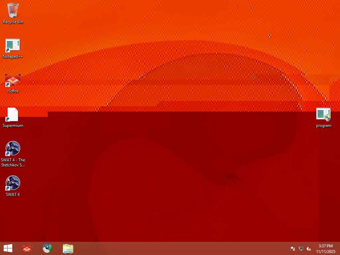Screen dimensions: 340x255
Task: Select the program desktop icon
Action: point(323,118)
